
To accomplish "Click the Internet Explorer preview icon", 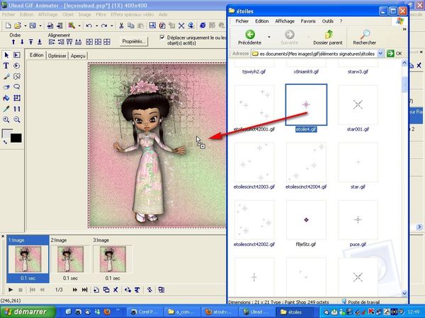I will point(203,25).
